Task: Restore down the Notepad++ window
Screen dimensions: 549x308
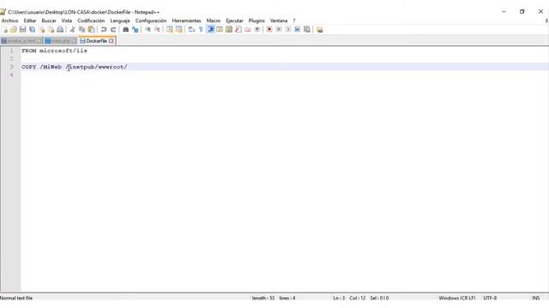Action: pyautogui.click(x=522, y=11)
